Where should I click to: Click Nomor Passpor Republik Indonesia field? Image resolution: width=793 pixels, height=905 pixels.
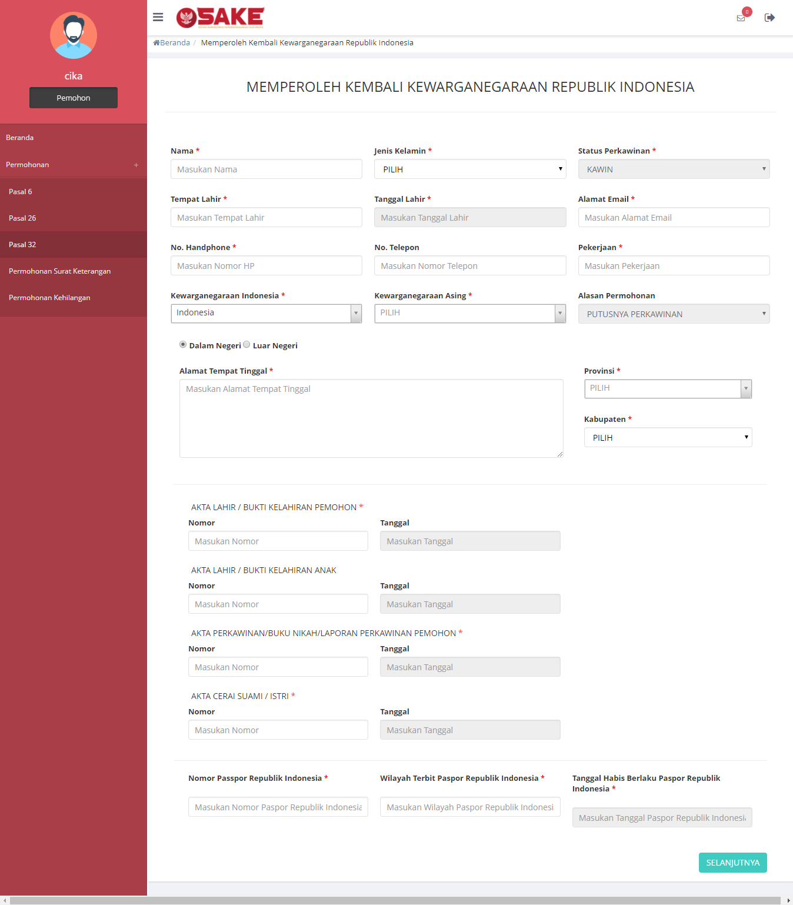coord(278,807)
